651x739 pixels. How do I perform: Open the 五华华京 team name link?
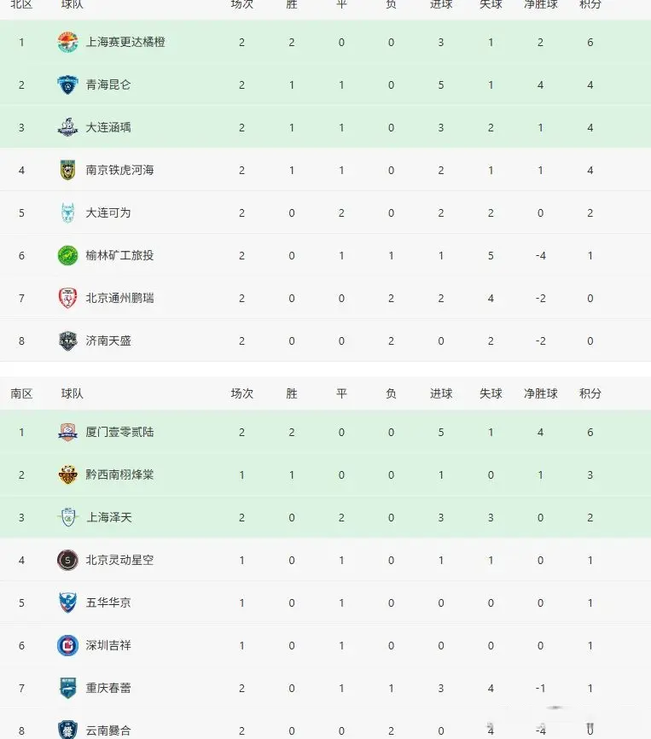pos(108,602)
